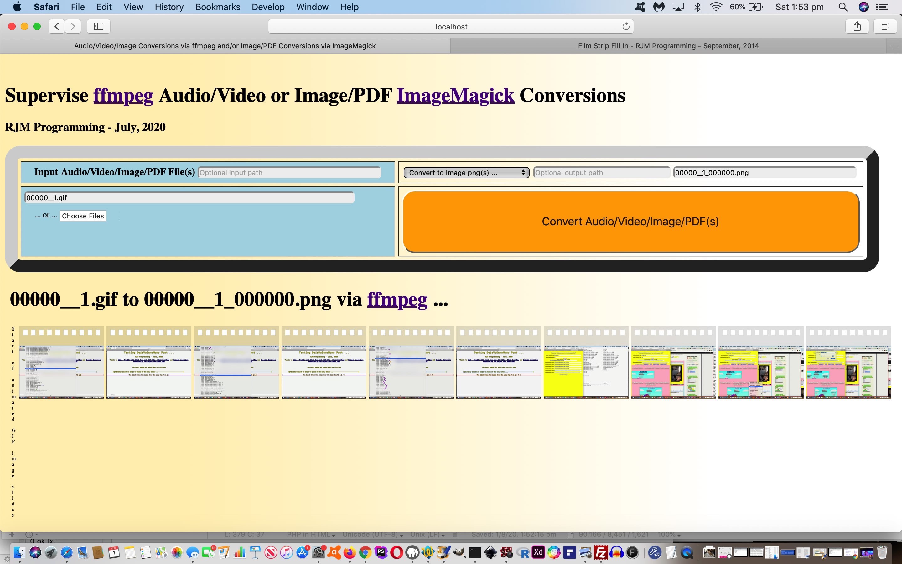Image resolution: width=902 pixels, height=564 pixels.
Task: Launch Launchpad from the Dock
Action: [x=51, y=552]
